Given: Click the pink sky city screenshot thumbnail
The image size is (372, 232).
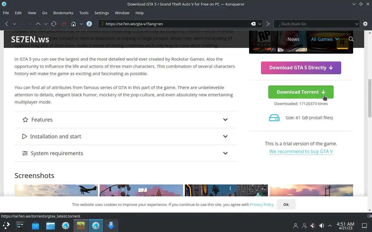Looking at the screenshot, I should 141,190.
